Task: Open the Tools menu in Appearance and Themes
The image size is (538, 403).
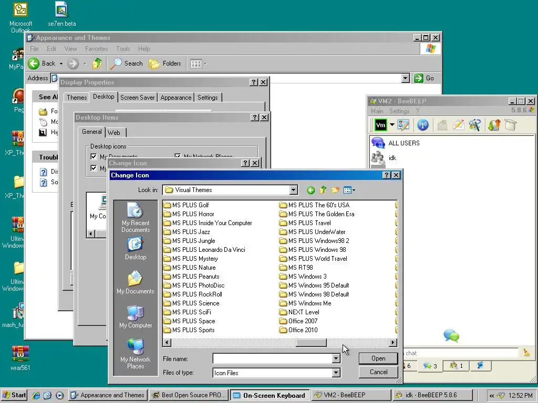Action: pos(123,49)
